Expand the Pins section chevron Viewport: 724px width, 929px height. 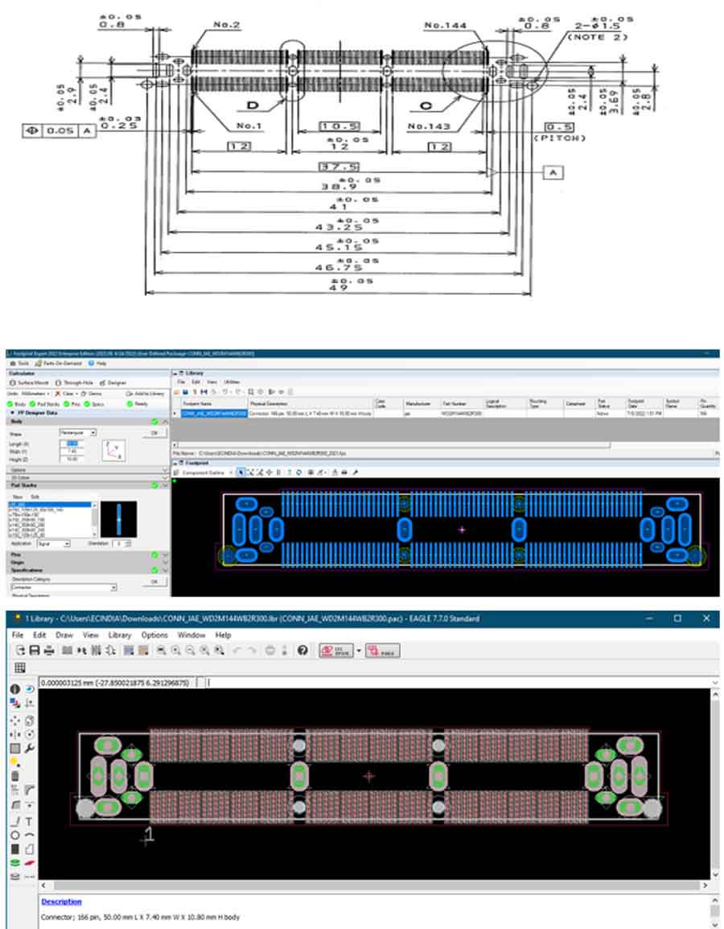coord(165,555)
